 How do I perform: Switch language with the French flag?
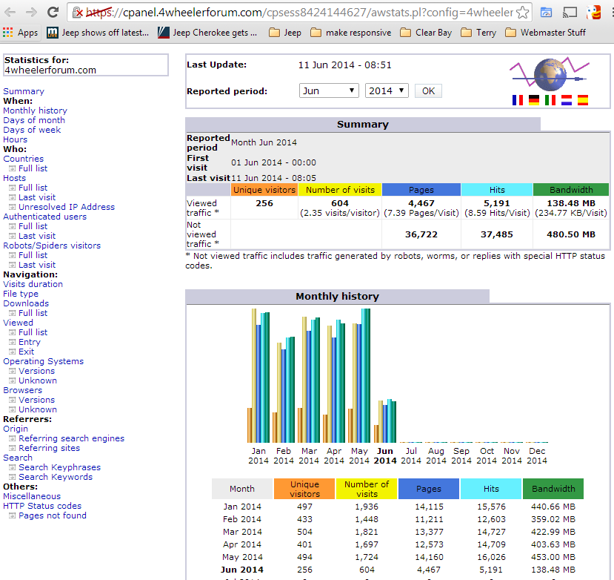517,100
